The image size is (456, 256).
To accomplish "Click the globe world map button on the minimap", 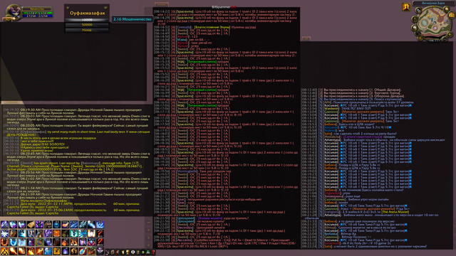I will coord(447,9).
